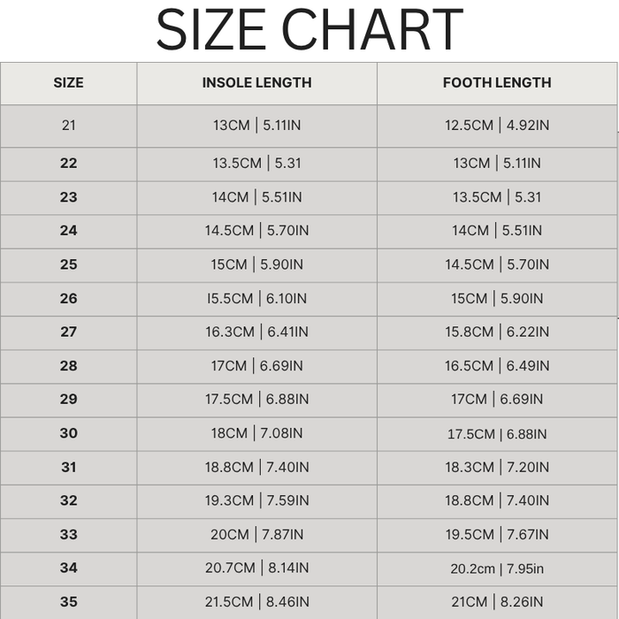Click the 16.5CM | 6.49IN foot length cell

[x=497, y=366]
